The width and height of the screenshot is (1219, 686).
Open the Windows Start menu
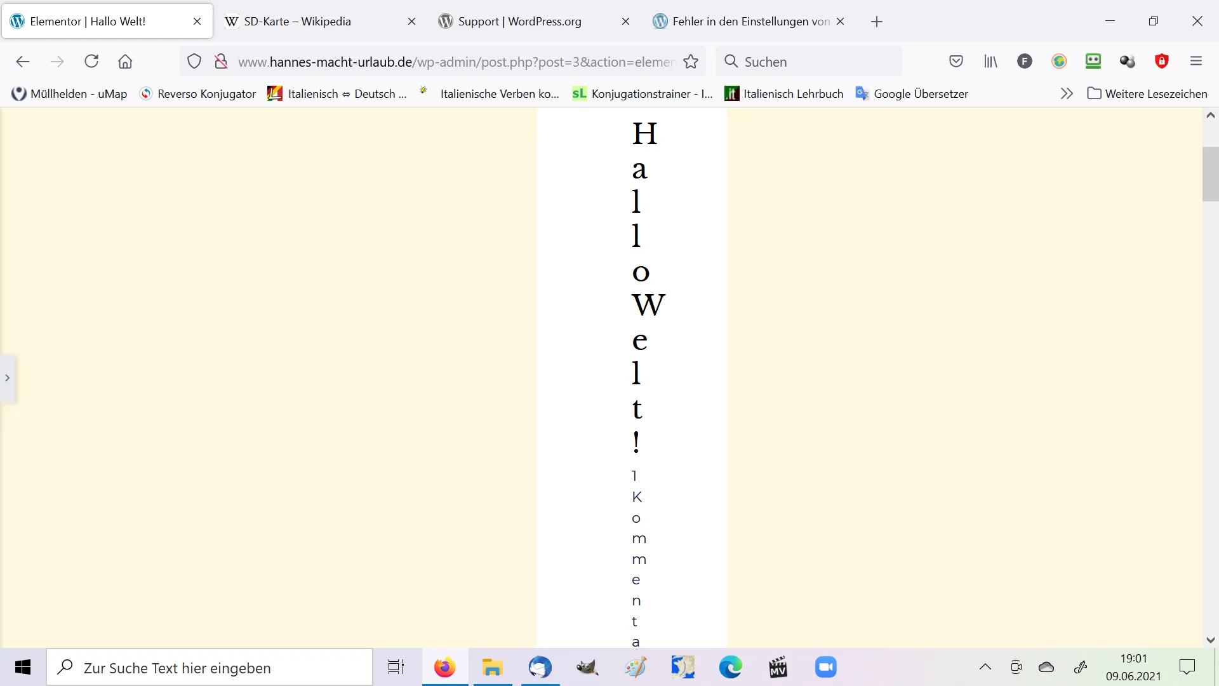point(23,667)
